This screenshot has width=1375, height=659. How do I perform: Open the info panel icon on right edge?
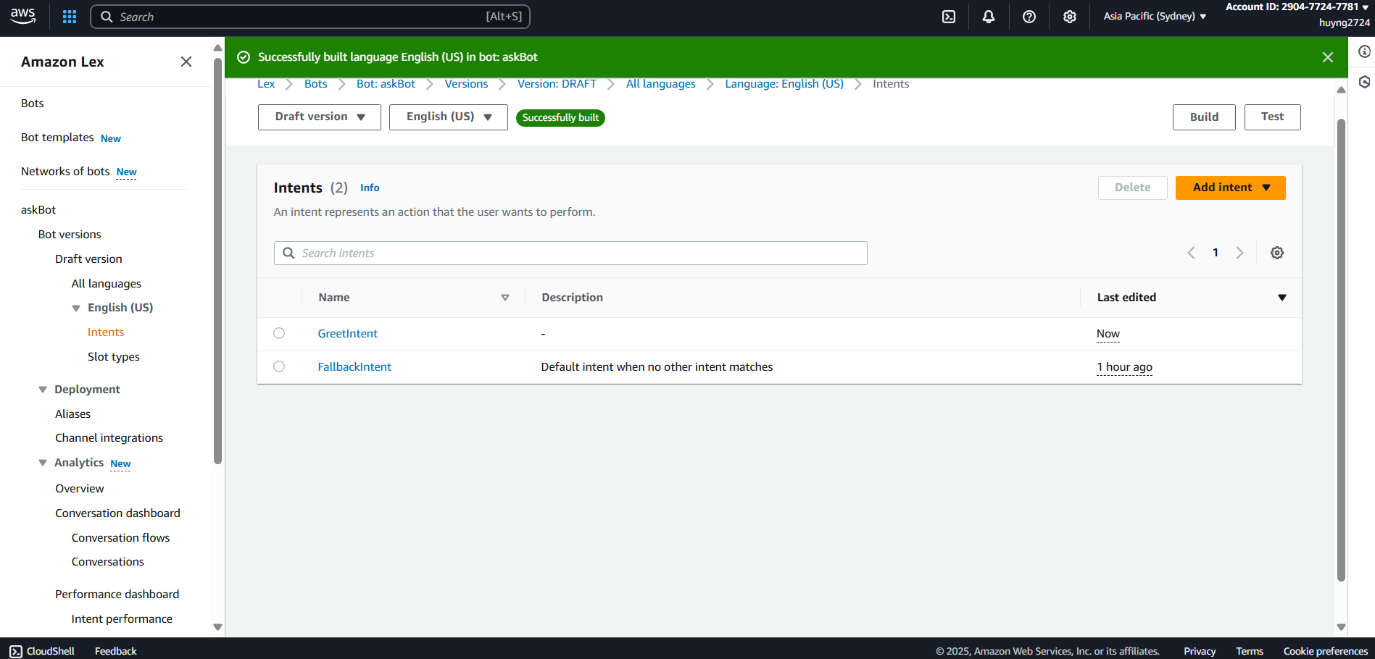1364,51
